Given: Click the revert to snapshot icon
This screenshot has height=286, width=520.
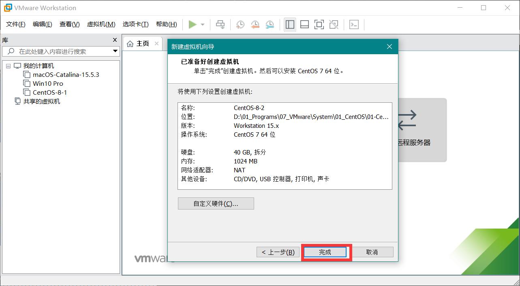Looking at the screenshot, I should pos(255,25).
